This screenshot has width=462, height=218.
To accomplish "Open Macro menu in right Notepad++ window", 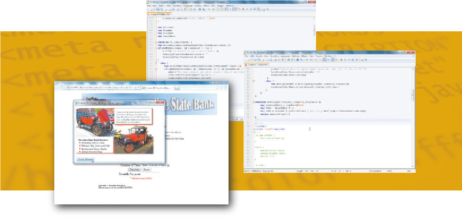I will pyautogui.click(x=304, y=56).
